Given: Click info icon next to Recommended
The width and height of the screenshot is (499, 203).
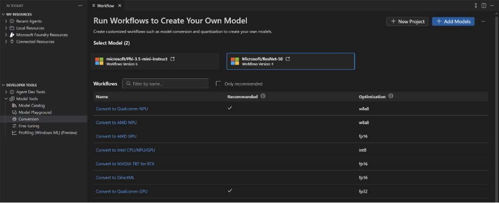Looking at the screenshot, I should tap(263, 96).
